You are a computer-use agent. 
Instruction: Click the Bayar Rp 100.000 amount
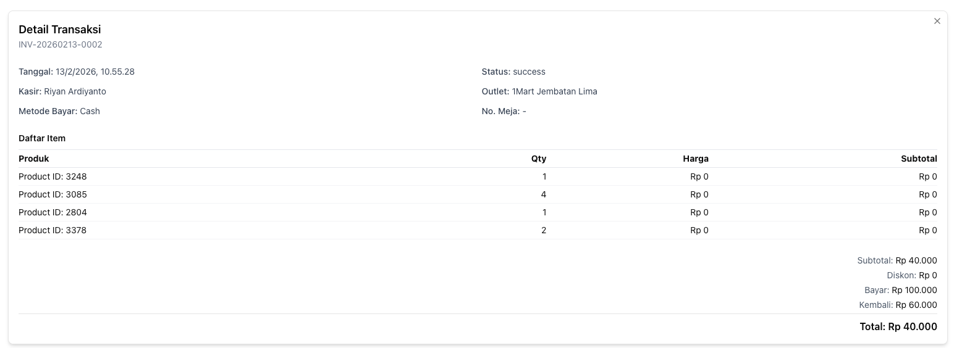click(x=914, y=290)
